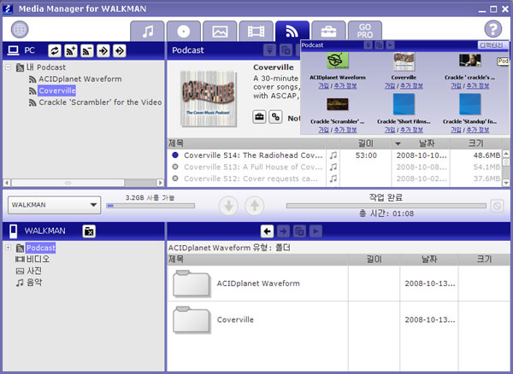The width and height of the screenshot is (513, 374).
Task: Click the back arrow in device toolbar
Action: [x=267, y=231]
